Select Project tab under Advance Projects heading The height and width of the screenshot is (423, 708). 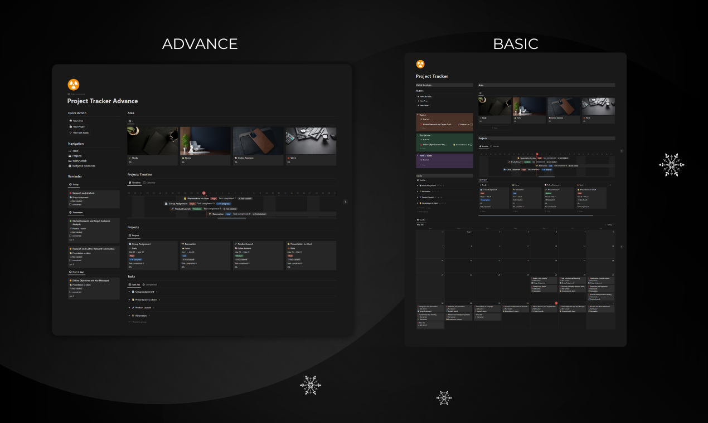(x=134, y=235)
